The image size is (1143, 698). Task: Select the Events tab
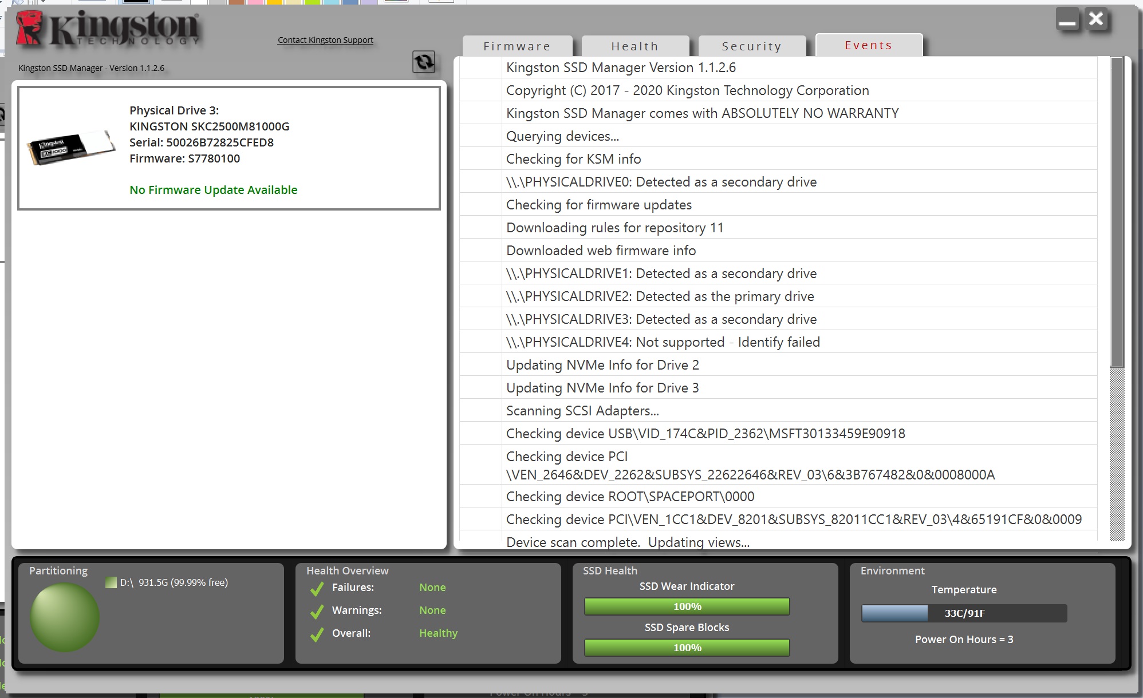[x=869, y=45]
